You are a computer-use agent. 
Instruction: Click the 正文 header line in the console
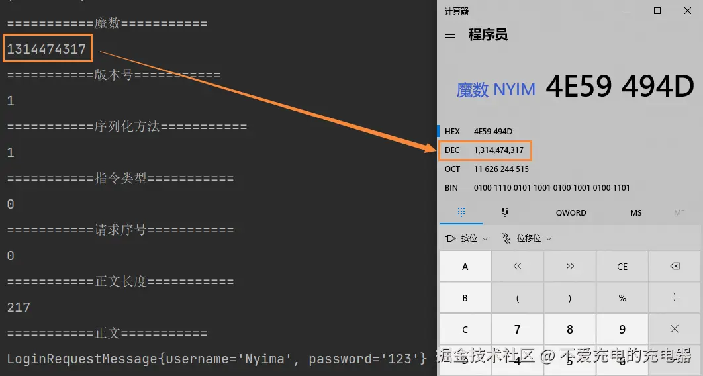(107, 333)
